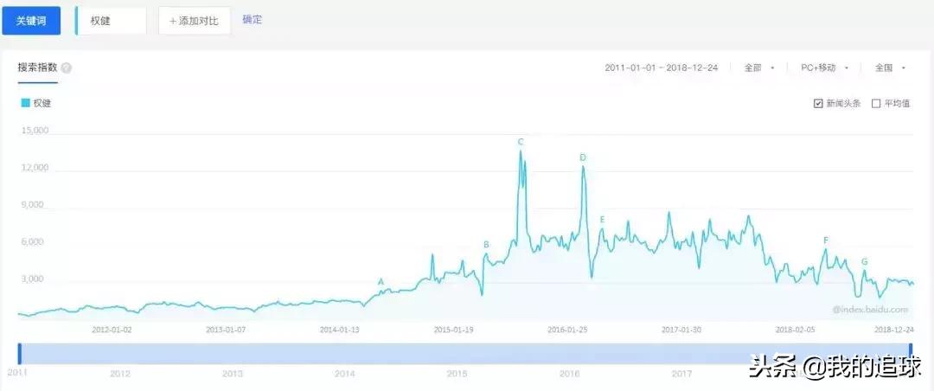Click the 关键词 blue button
Viewport: 934px width, 391px height.
[x=31, y=21]
